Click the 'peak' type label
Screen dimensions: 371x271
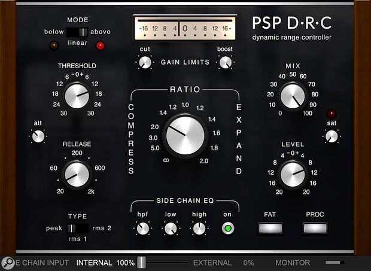54,228
